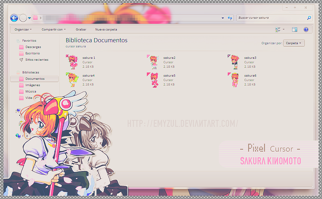Select Bibliotecas in navigation pane
The width and height of the screenshot is (322, 199).
pyautogui.click(x=31, y=72)
